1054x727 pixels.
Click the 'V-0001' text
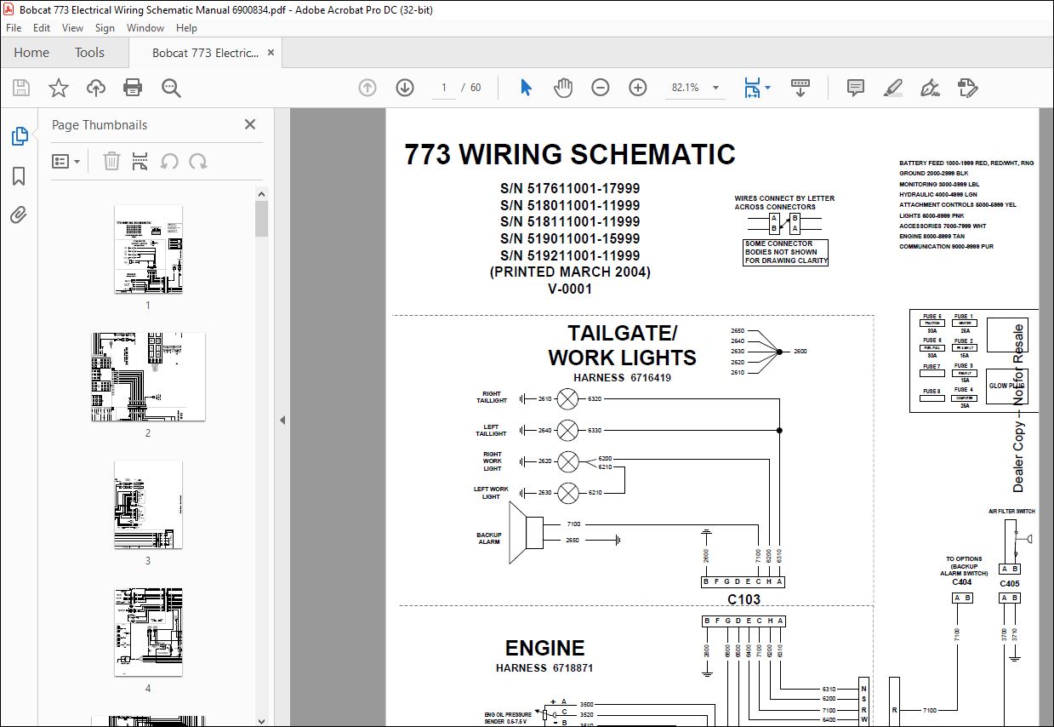pyautogui.click(x=570, y=289)
